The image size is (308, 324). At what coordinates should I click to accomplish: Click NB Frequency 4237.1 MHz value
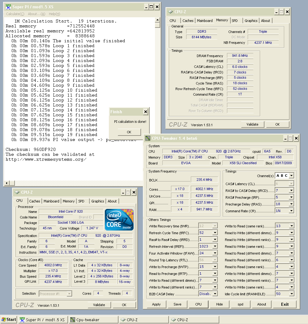pyautogui.click(x=263, y=43)
